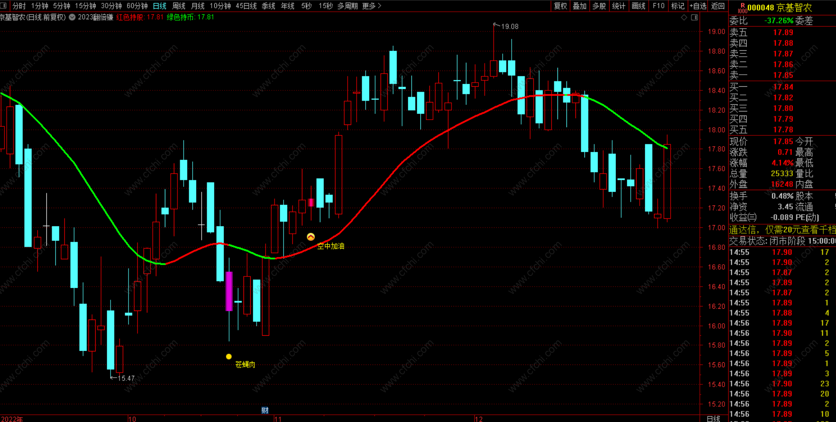Click the magenta candlestick bar
The width and height of the screenshot is (836, 422).
[x=229, y=291]
